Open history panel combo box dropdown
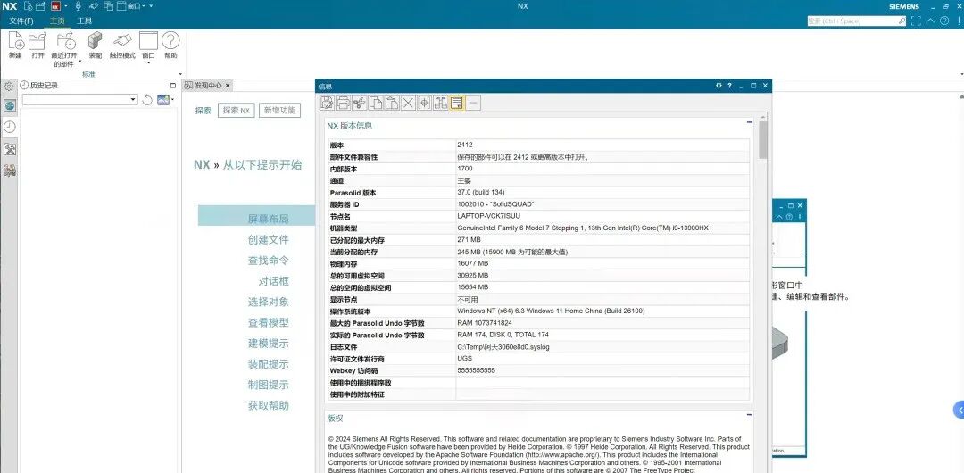This screenshot has height=473, width=964. 133,100
